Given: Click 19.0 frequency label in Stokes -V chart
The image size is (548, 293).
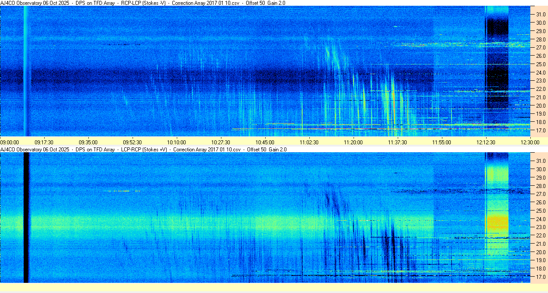Looking at the screenshot, I should point(541,114).
